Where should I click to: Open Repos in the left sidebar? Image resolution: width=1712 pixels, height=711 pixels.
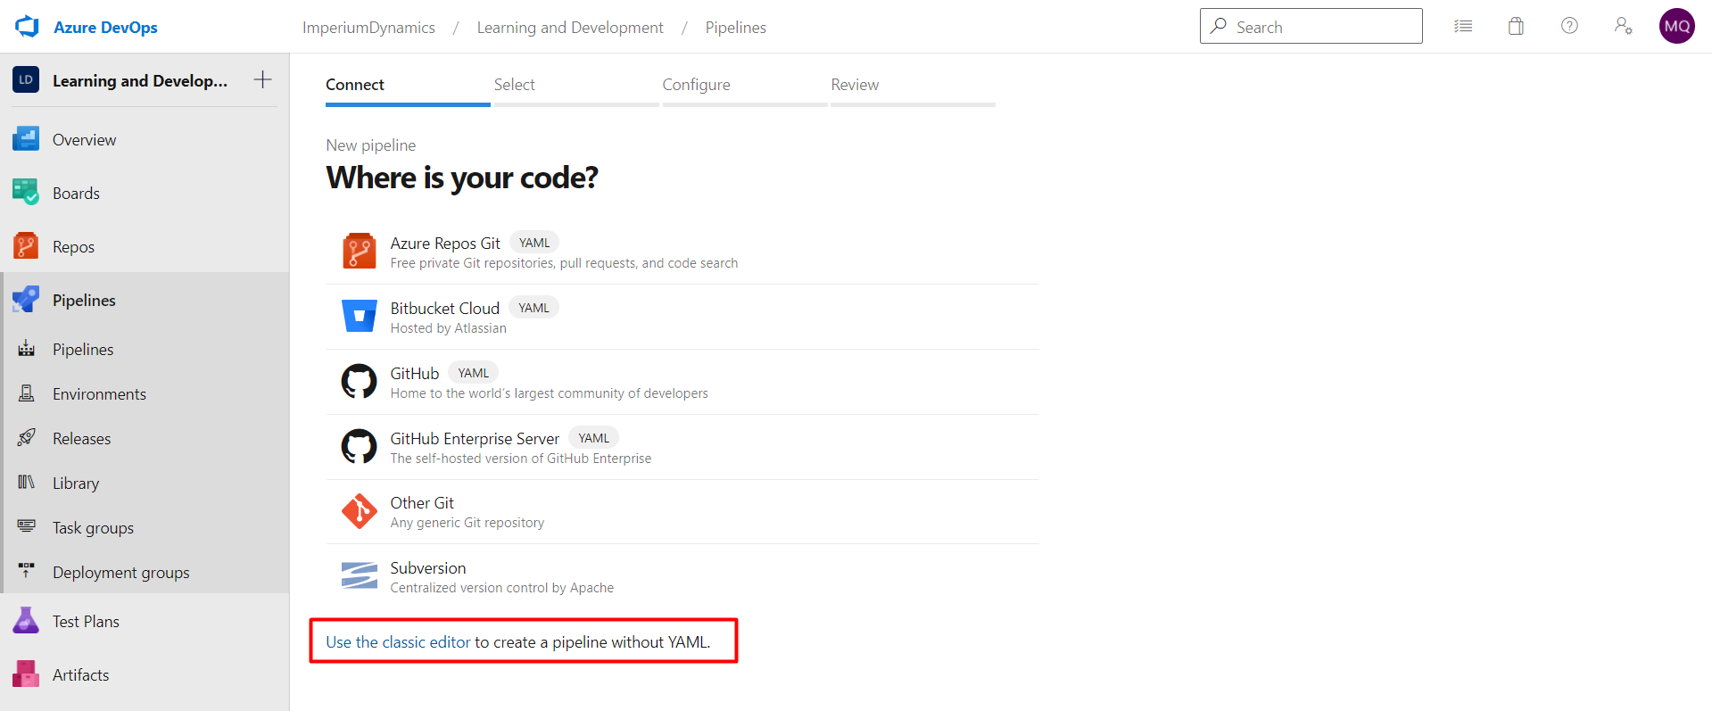tap(73, 247)
